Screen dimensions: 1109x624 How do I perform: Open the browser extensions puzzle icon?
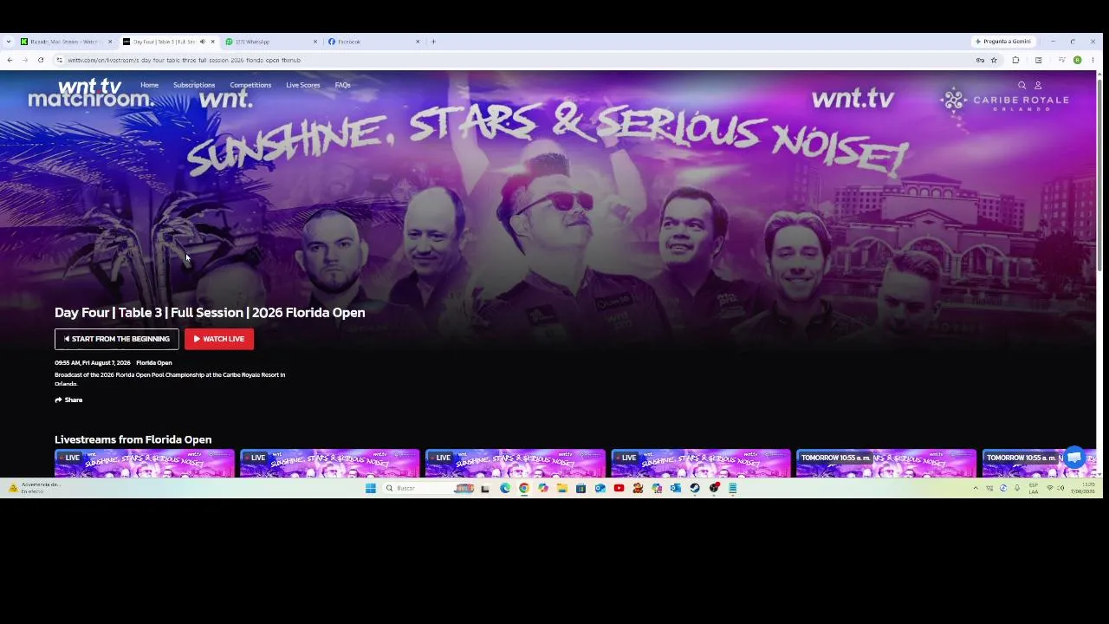(1015, 60)
